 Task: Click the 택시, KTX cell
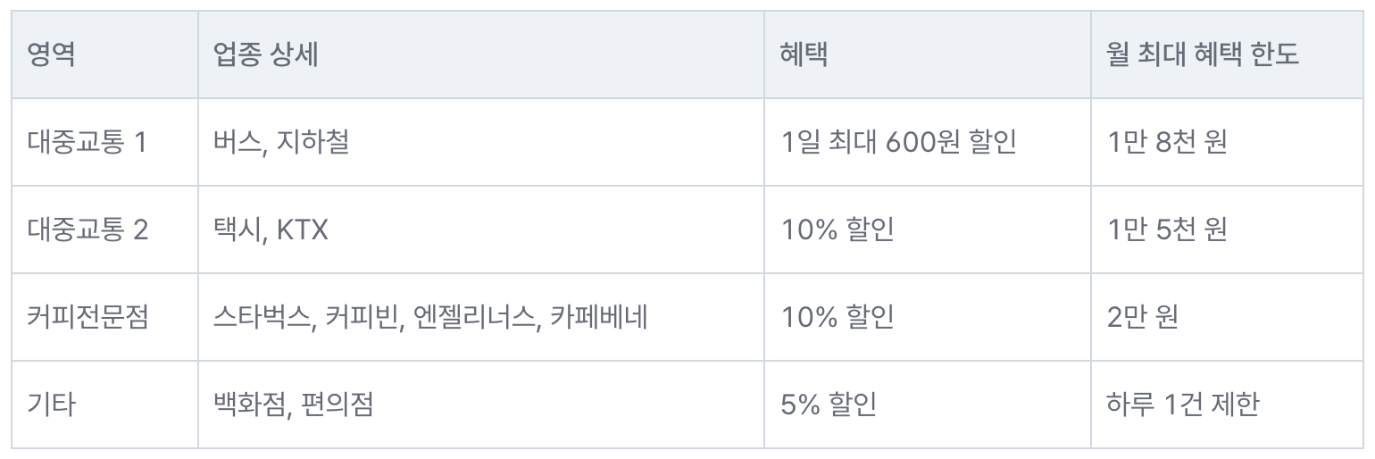481,229
